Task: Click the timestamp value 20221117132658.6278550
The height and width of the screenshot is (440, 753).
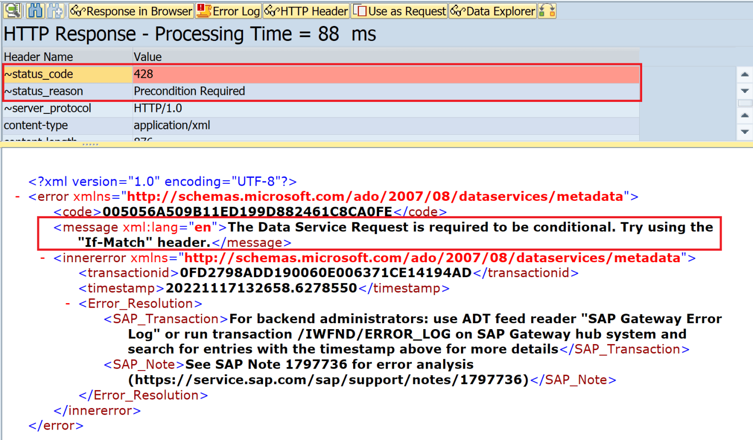Action: 261,289
